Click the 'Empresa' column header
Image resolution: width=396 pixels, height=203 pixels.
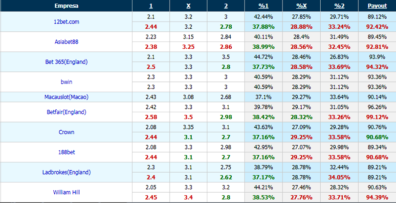[66, 6]
